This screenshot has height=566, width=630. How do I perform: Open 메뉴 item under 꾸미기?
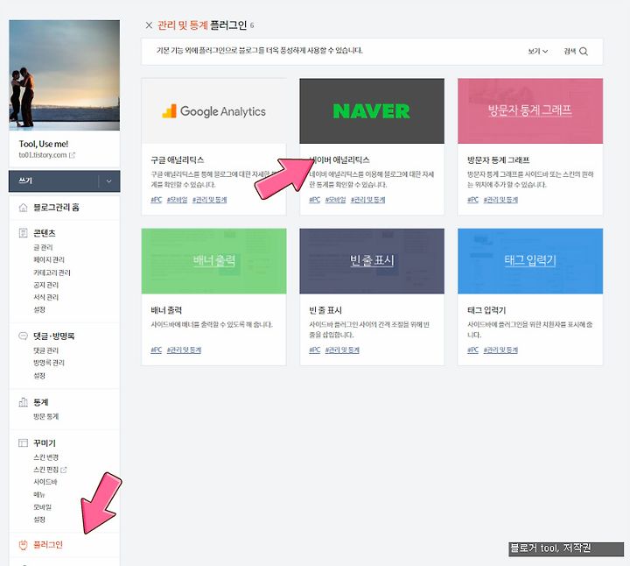[39, 495]
